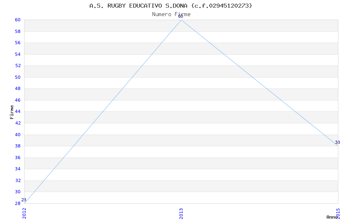Click the 54 y-axis tick label
342x221 pixels.
pyautogui.click(x=18, y=54)
